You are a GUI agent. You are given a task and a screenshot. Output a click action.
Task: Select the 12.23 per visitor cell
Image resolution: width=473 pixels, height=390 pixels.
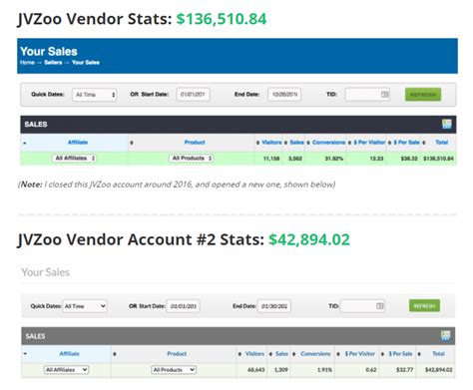[376, 159]
